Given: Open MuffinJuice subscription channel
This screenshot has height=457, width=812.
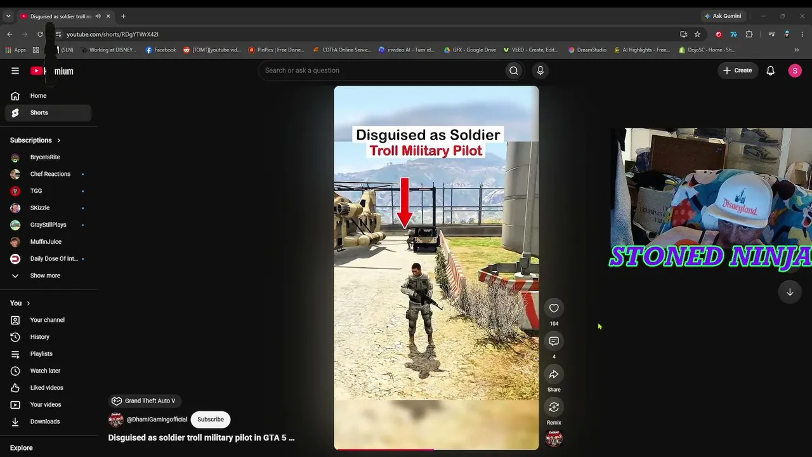Looking at the screenshot, I should [x=48, y=242].
